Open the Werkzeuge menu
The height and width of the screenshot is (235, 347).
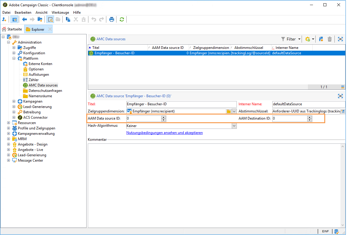point(60,13)
